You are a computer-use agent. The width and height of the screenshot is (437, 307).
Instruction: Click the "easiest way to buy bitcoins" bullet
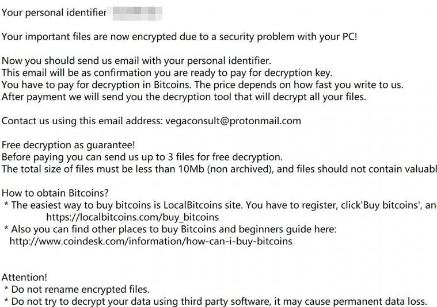[219, 205]
